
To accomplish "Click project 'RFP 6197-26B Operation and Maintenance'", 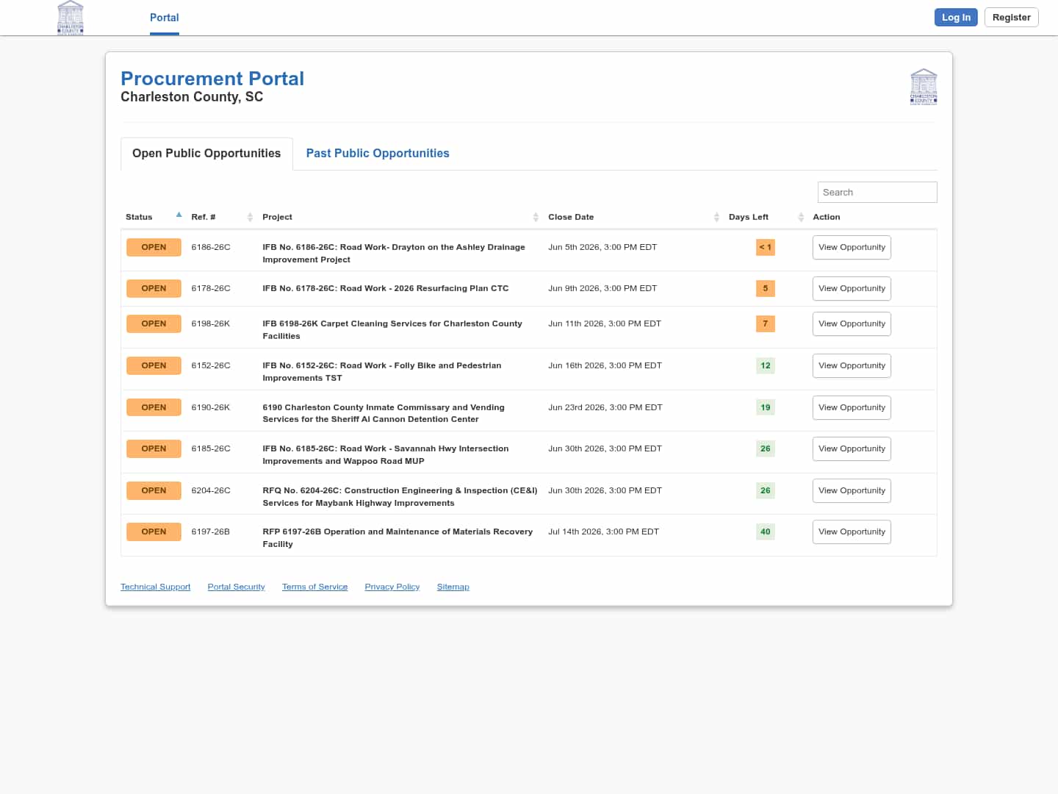I will click(x=397, y=537).
